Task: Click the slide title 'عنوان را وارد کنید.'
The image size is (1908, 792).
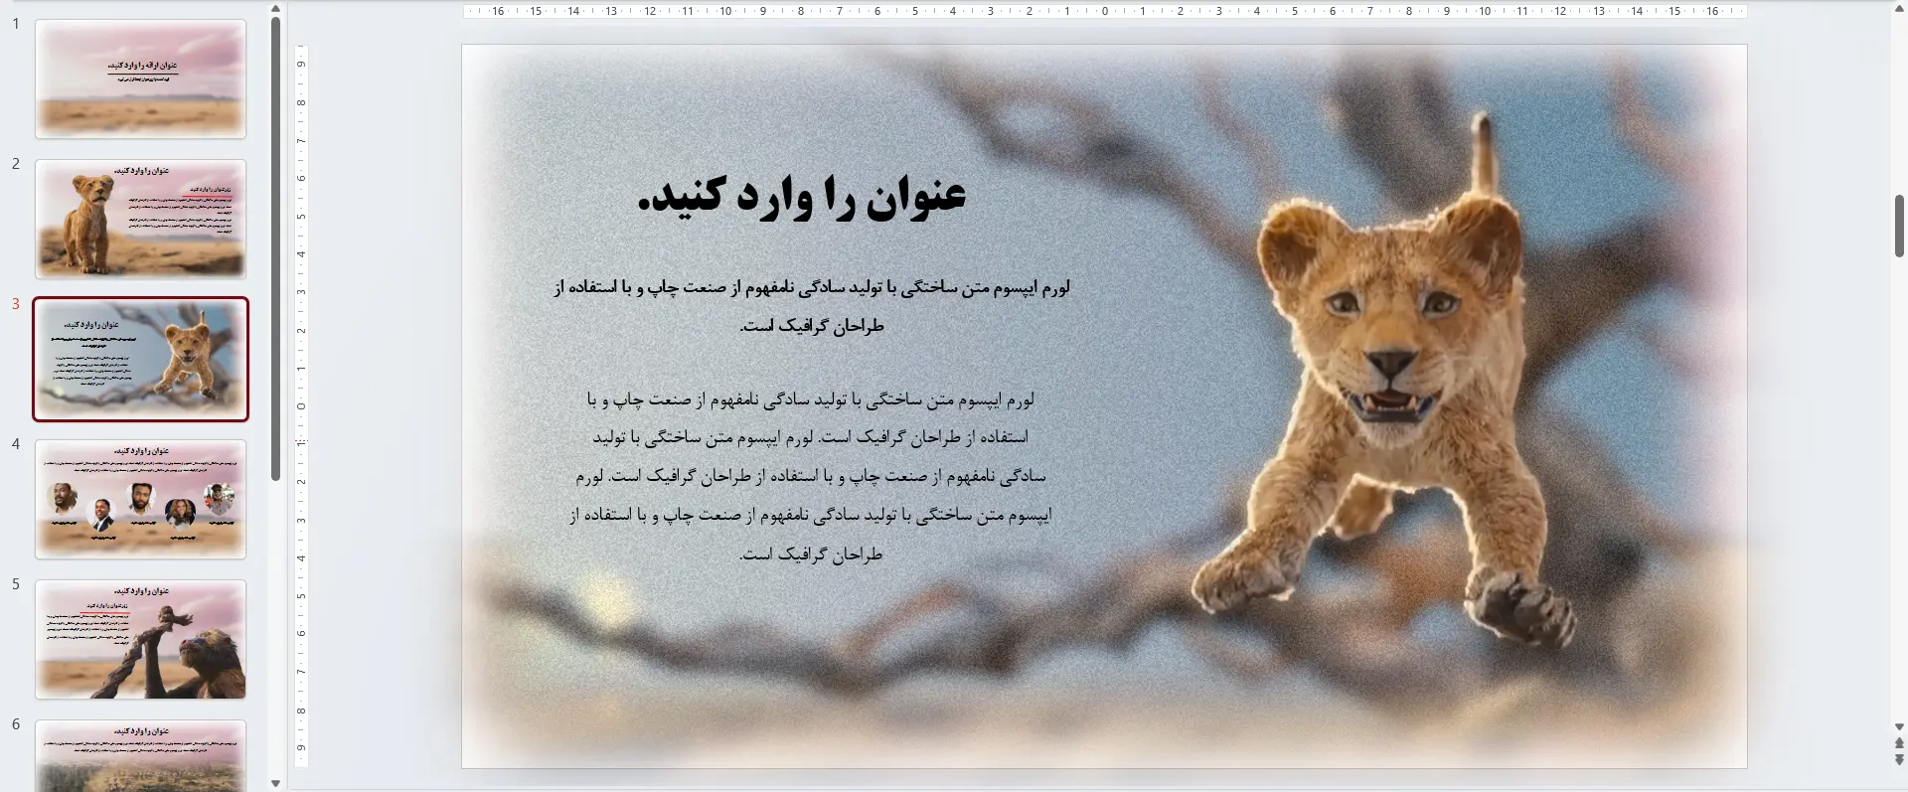Action: point(802,196)
